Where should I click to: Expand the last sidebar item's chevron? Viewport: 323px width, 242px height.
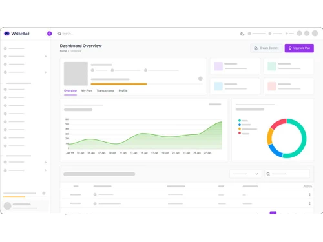[x=46, y=170]
